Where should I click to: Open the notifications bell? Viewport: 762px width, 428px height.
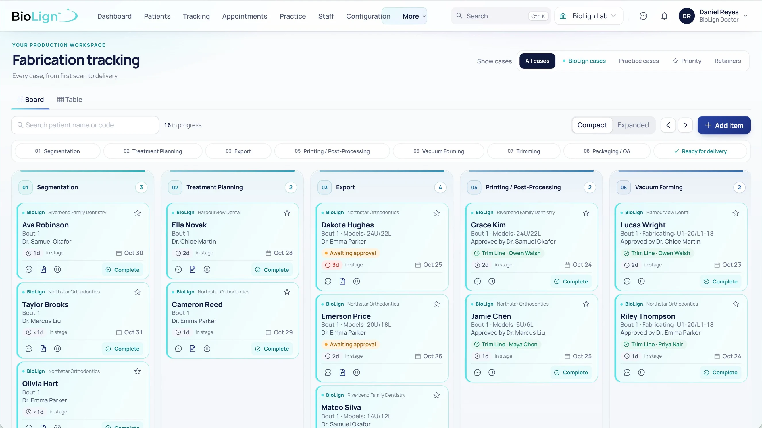[664, 16]
